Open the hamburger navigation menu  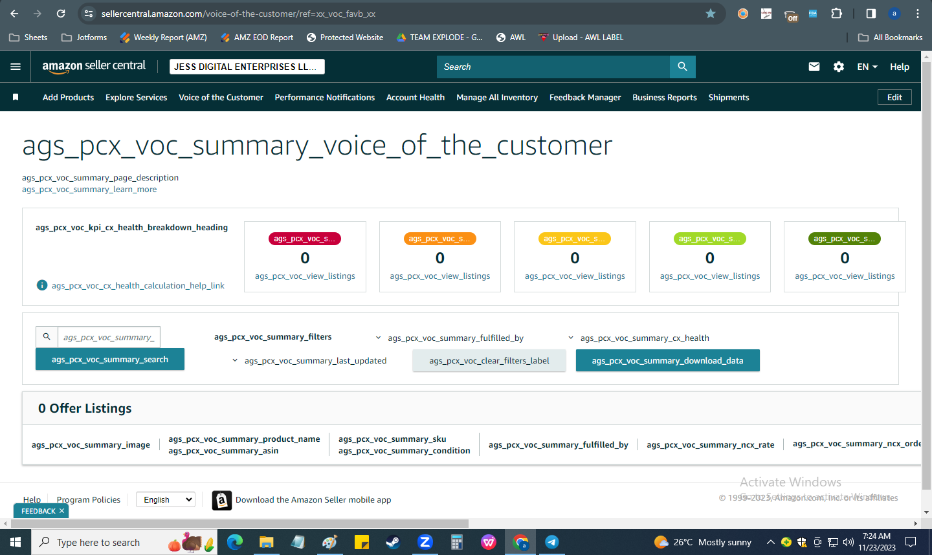click(16, 67)
